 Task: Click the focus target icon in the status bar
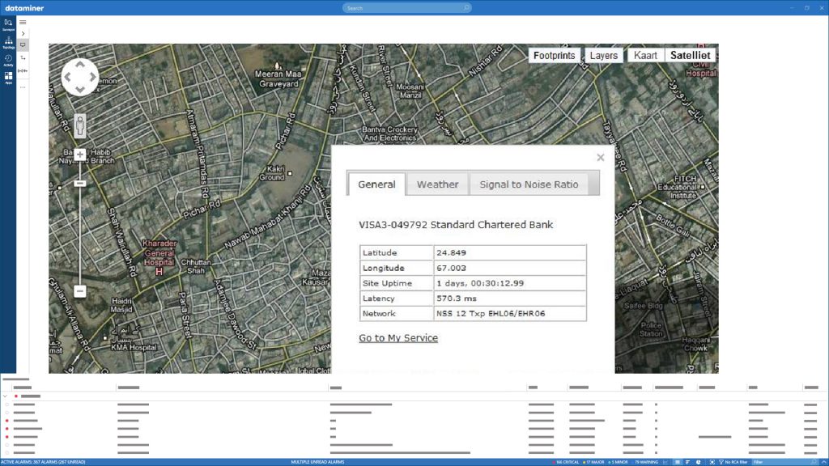pyautogui.click(x=712, y=462)
